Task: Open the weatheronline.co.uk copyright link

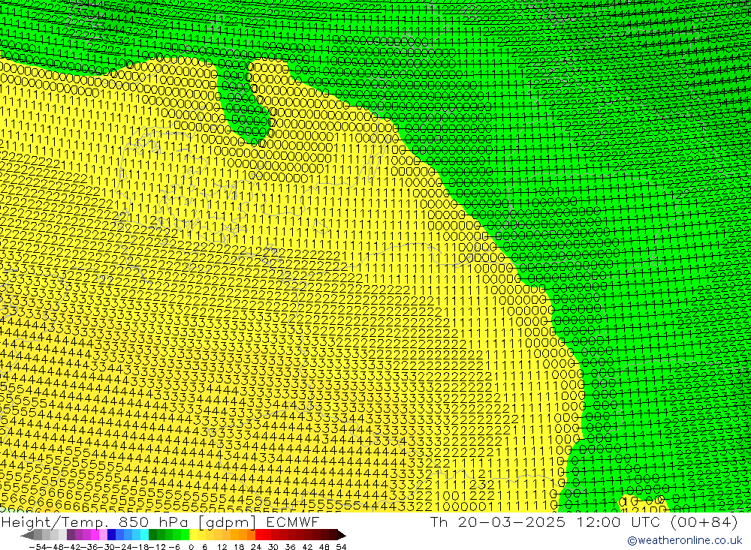Action: point(685,540)
